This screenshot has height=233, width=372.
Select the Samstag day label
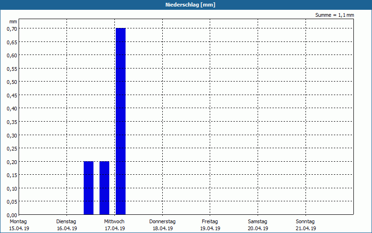(258, 222)
